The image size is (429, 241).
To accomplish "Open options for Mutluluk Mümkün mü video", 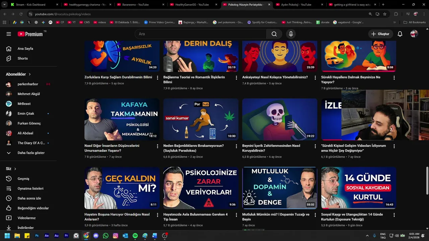I will pyautogui.click(x=315, y=215).
